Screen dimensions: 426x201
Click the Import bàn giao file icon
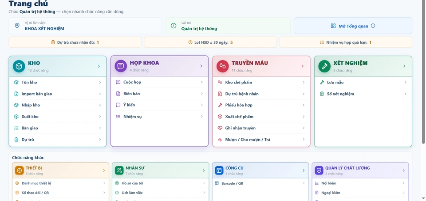click(x=16, y=94)
